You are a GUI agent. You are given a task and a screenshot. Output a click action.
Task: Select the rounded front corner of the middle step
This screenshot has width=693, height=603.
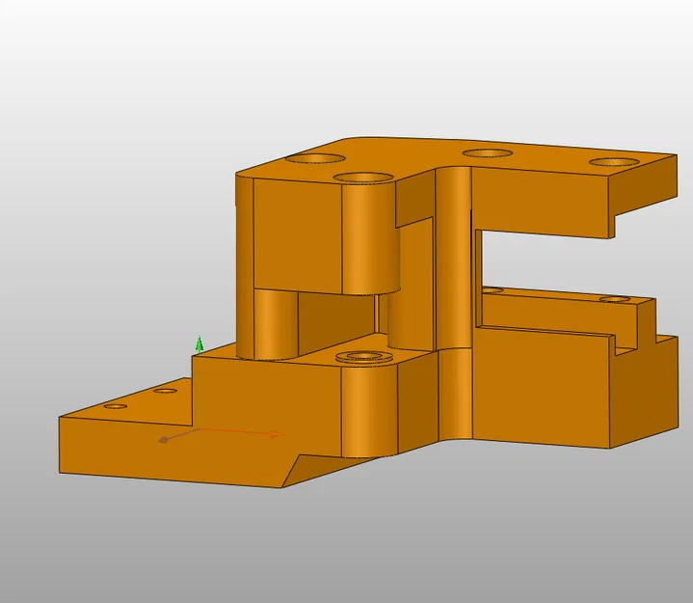point(369,411)
